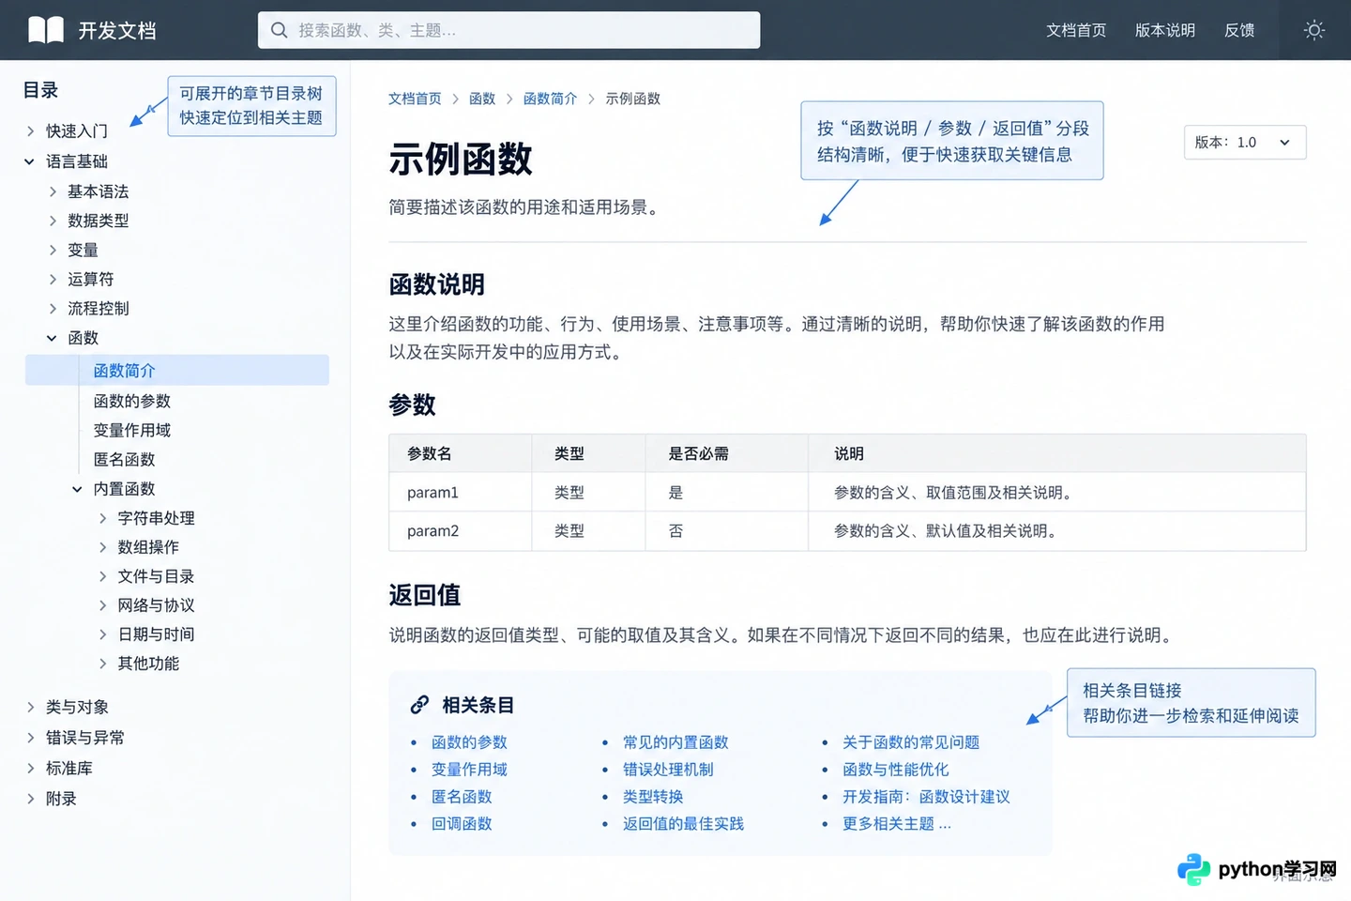Expand the 数据类型 section

click(53, 221)
